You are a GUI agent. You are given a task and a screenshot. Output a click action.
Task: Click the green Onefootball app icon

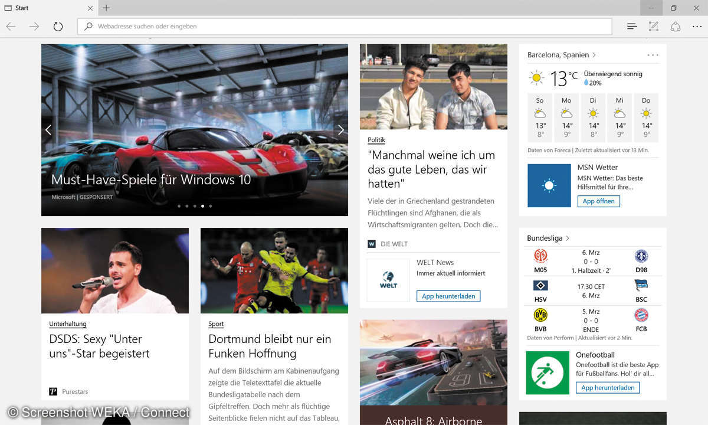548,373
